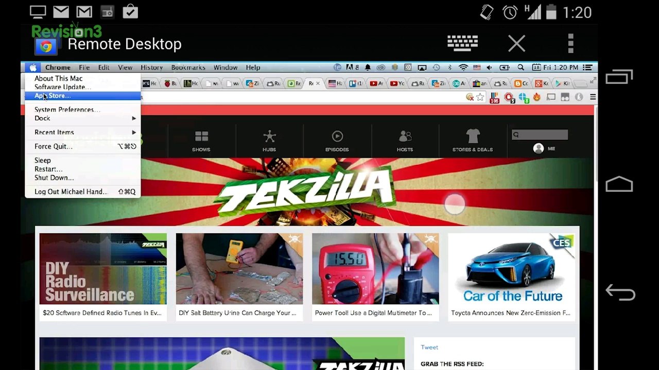The image size is (659, 370).
Task: Click the $20 Software Defined Radio title
Action: click(x=102, y=313)
